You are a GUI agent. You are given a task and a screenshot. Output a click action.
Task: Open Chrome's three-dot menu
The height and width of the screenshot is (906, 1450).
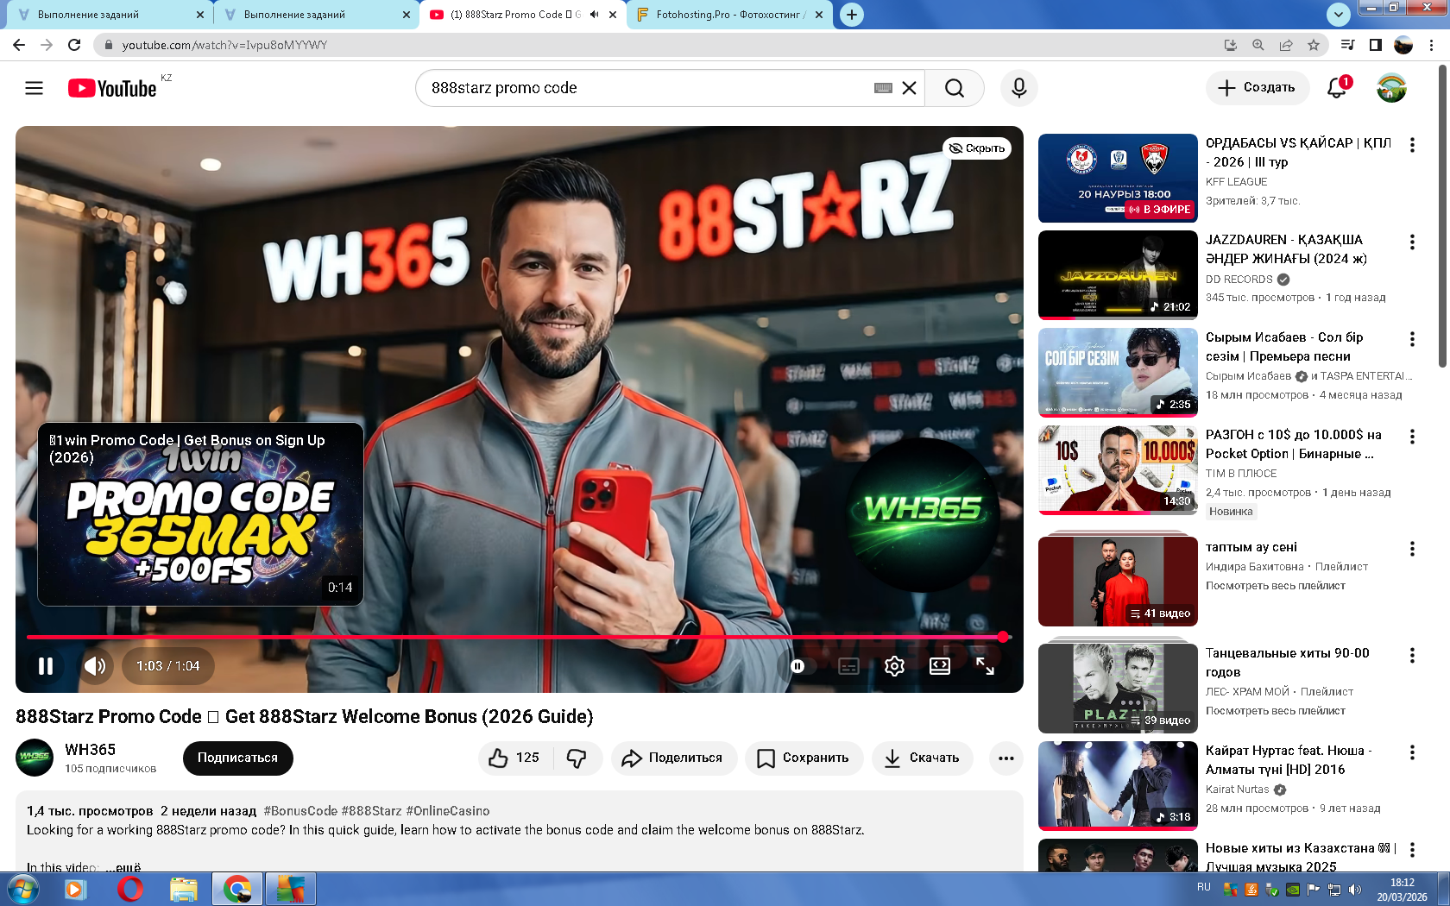point(1432,45)
